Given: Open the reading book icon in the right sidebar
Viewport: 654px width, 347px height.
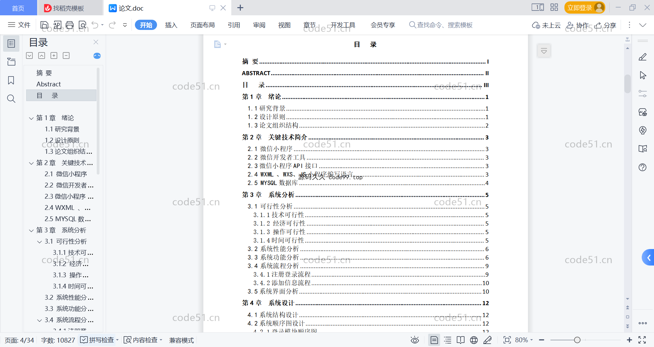Looking at the screenshot, I should click(x=643, y=149).
